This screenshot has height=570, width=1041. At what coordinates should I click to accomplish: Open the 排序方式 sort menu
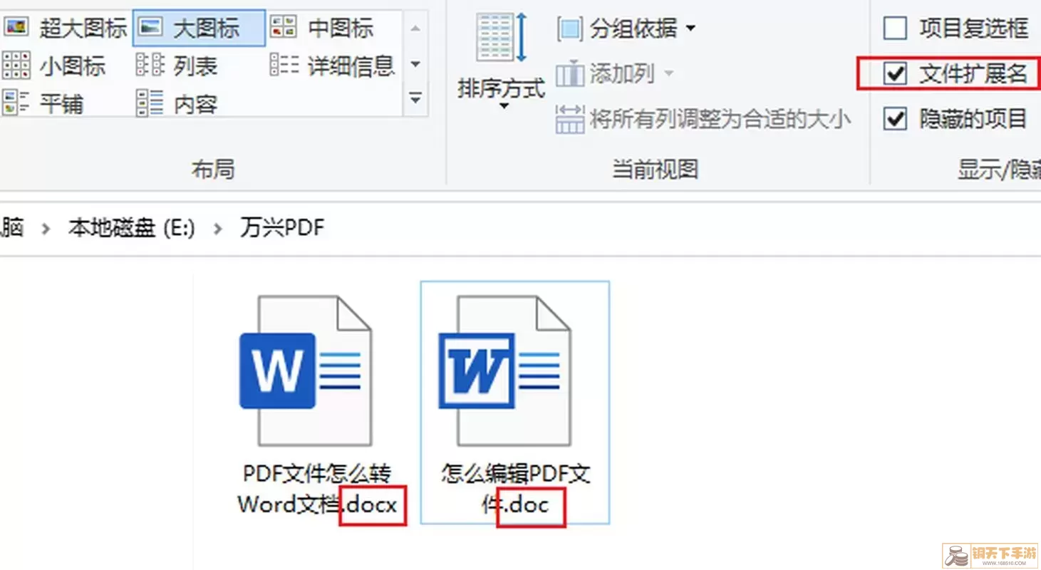click(x=502, y=63)
